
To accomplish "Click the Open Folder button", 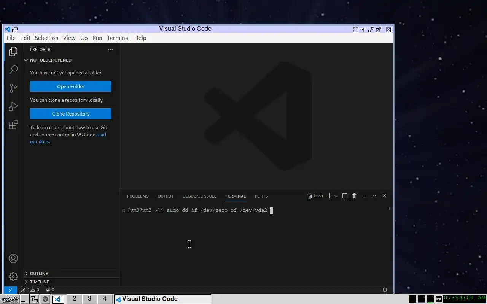I will pos(71,86).
